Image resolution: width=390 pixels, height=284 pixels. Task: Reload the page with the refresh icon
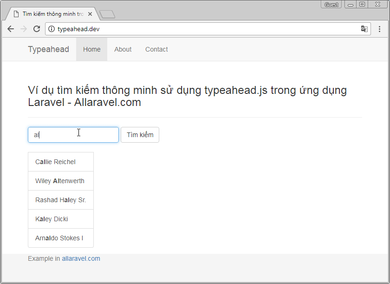(x=37, y=29)
